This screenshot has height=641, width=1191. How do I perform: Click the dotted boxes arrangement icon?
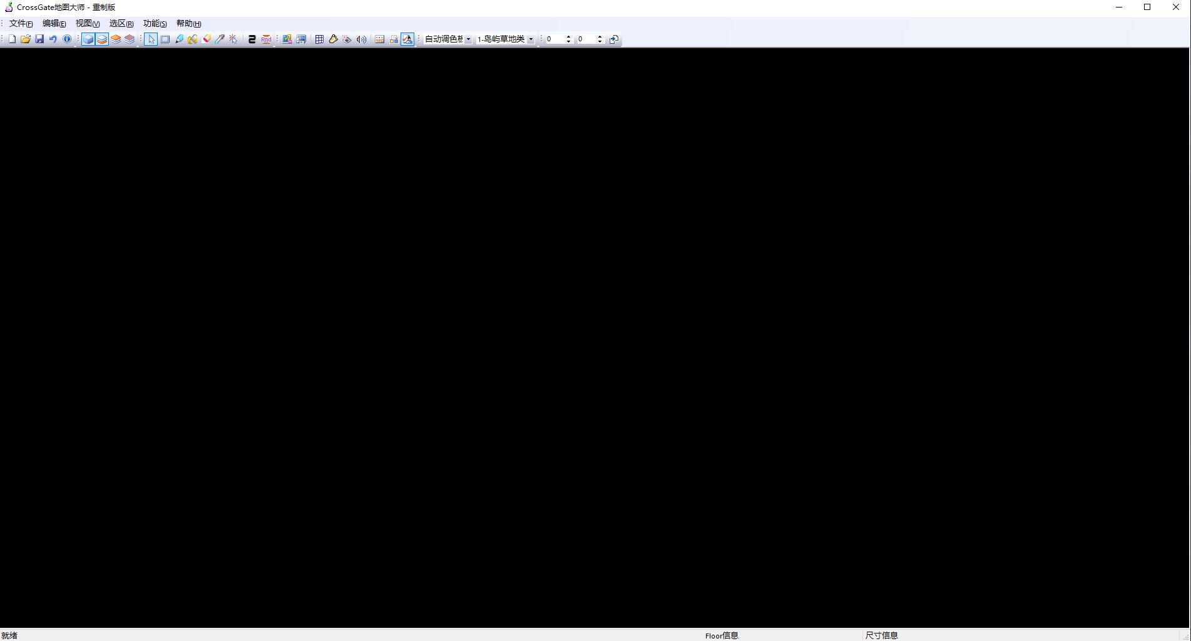pos(394,39)
